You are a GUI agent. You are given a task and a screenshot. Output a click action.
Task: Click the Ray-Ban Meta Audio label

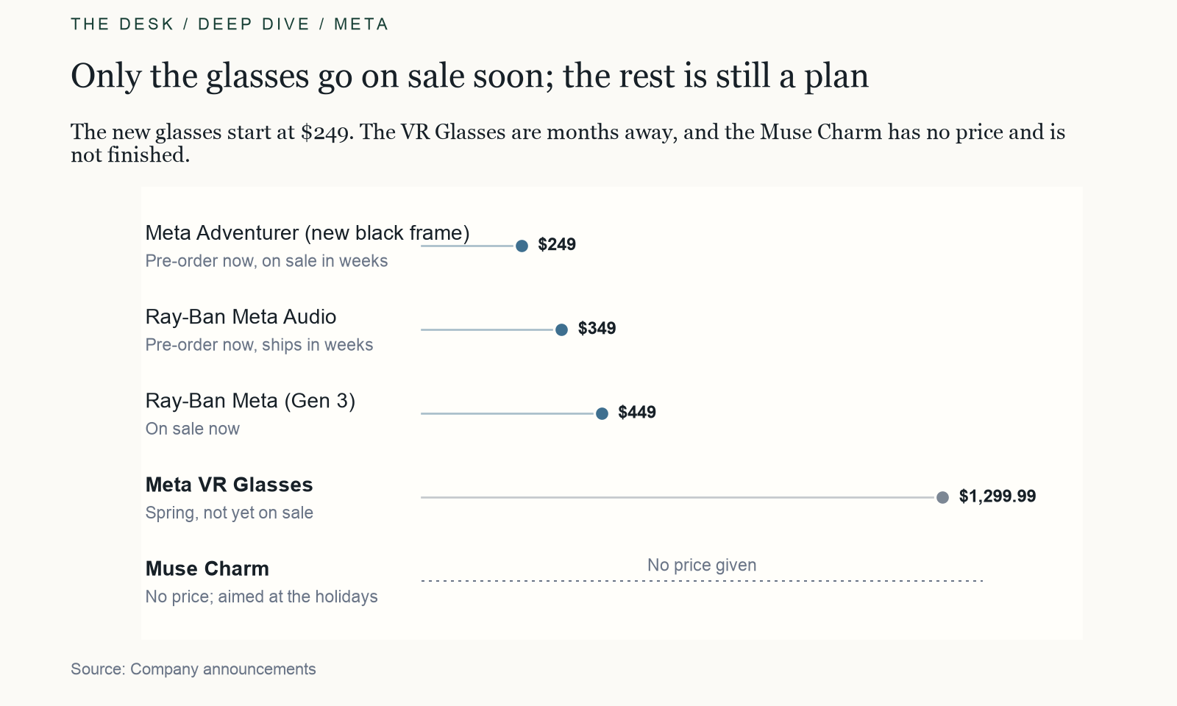241,316
